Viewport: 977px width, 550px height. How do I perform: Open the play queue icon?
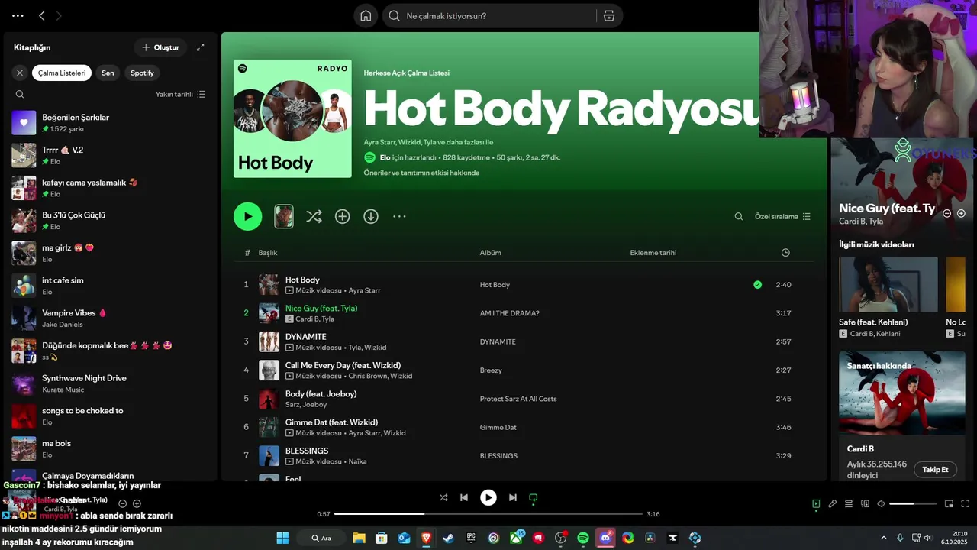[849, 503]
